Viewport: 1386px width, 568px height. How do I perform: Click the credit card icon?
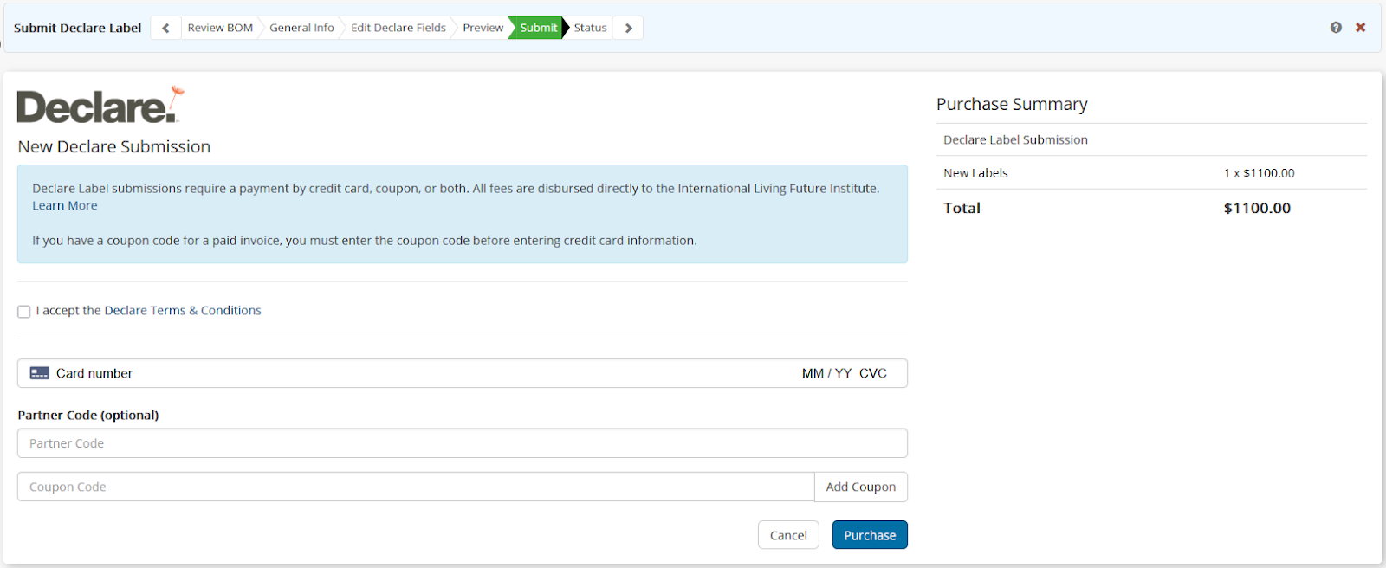point(39,373)
